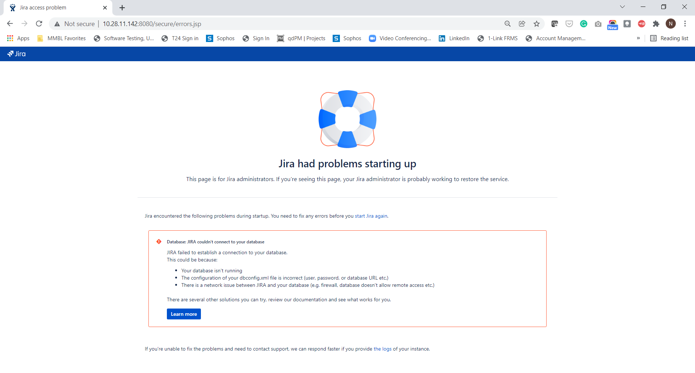Close the Jira access problem tab
695x373 pixels.
pos(105,8)
